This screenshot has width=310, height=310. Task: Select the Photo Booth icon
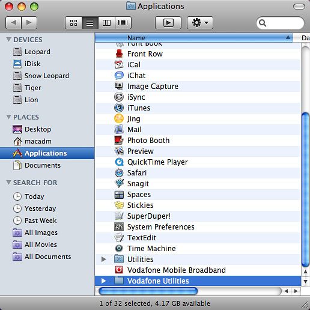[119, 141]
